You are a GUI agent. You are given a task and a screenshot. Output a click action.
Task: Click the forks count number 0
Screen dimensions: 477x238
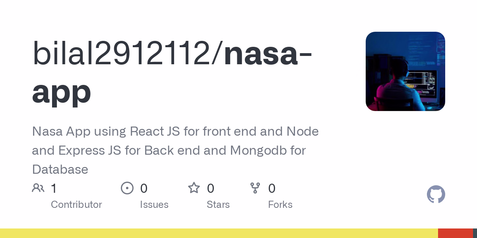coord(271,188)
